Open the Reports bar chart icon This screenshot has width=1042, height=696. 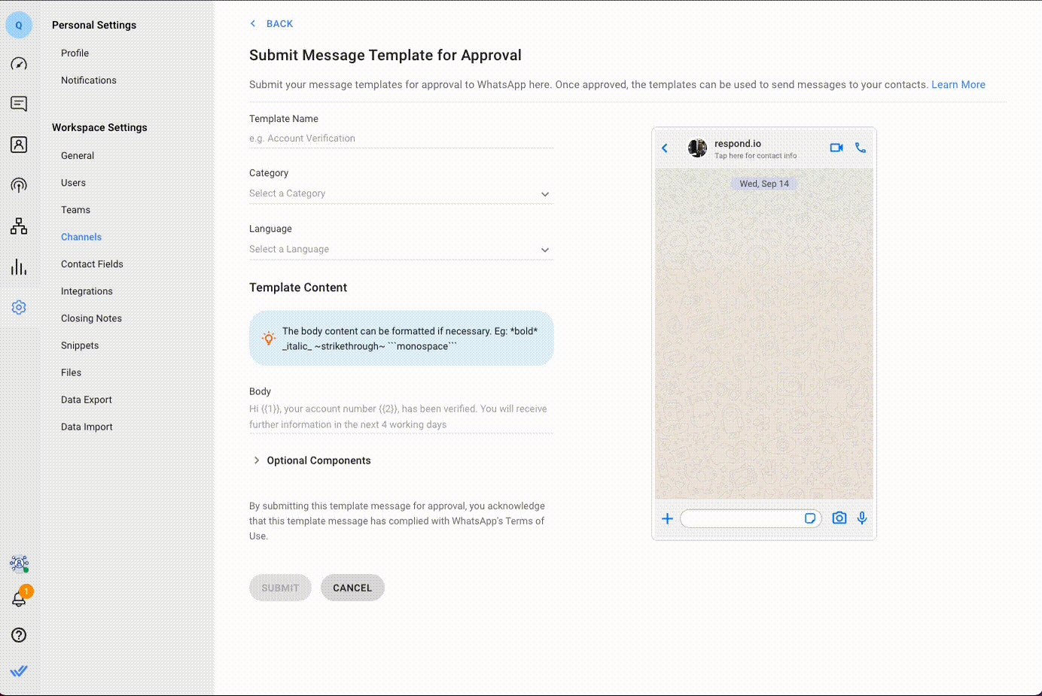[19, 267]
